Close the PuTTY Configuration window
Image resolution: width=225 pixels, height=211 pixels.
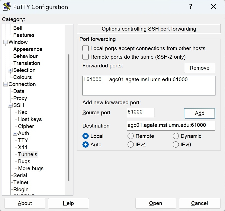pos(213,7)
